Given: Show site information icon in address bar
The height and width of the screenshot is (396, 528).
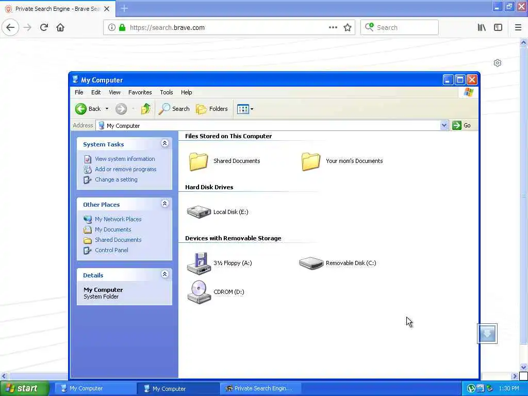Looking at the screenshot, I should click(111, 27).
